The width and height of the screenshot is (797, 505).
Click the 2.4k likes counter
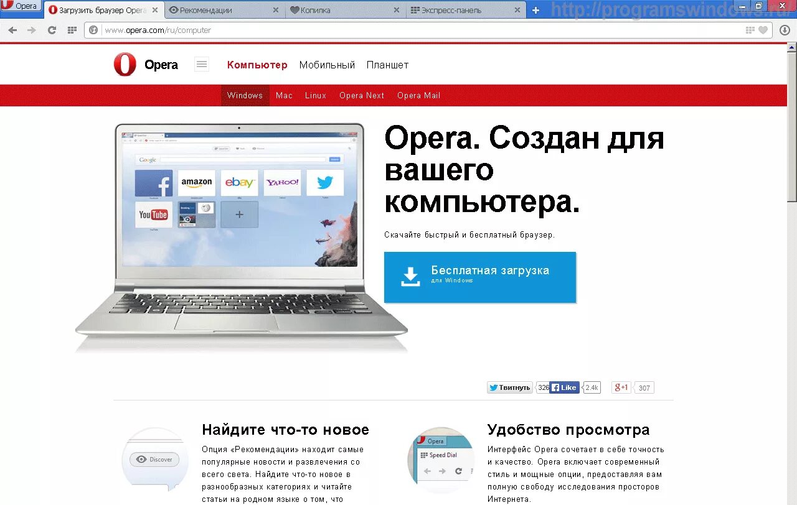click(x=592, y=387)
